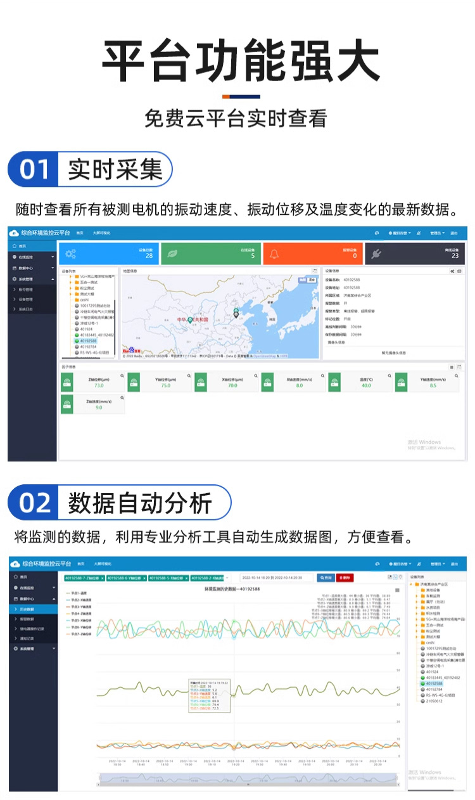Switch to 大屏可视化 tab in the upper header
The width and height of the screenshot is (475, 800).
(102, 233)
